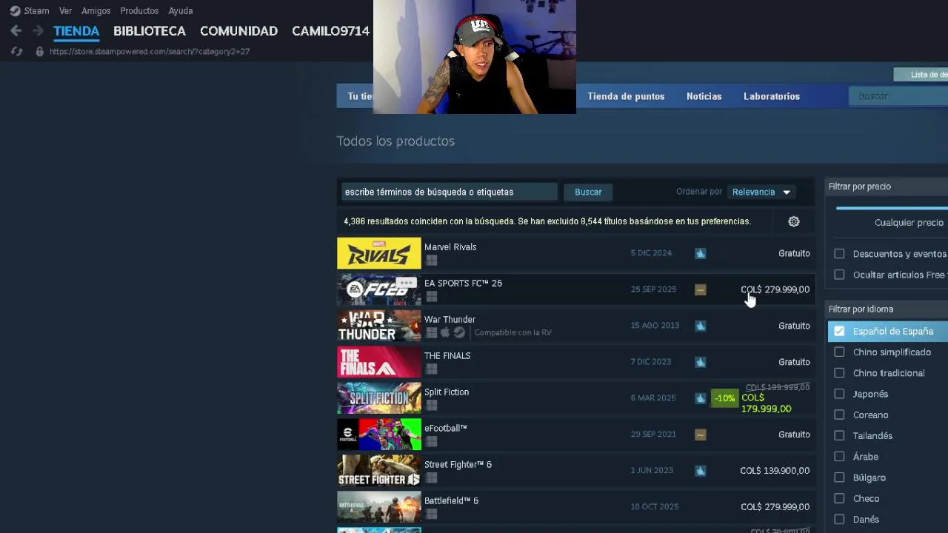Enable Descuentos y eventos checkbox

click(x=839, y=254)
